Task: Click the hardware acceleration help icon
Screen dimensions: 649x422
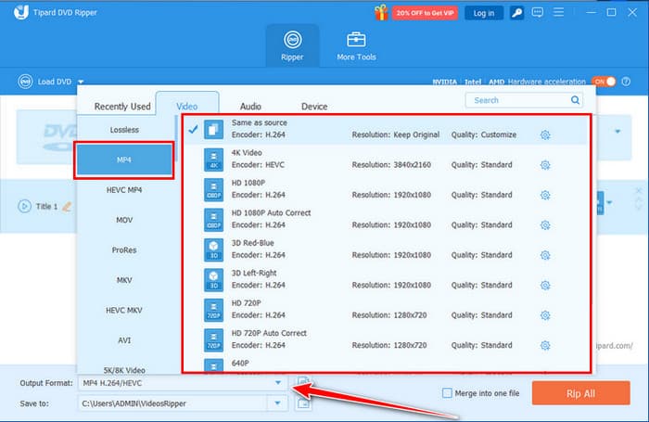Action: point(626,81)
